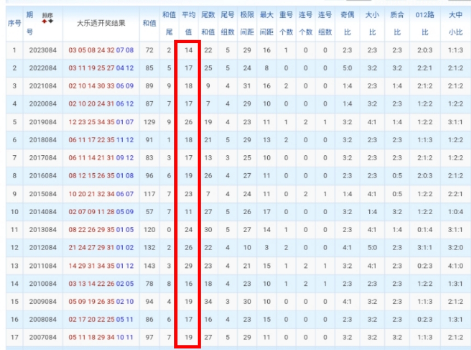Select sum value 57 in issue 2014084 row
This screenshot has height=350, width=471.
(149, 212)
